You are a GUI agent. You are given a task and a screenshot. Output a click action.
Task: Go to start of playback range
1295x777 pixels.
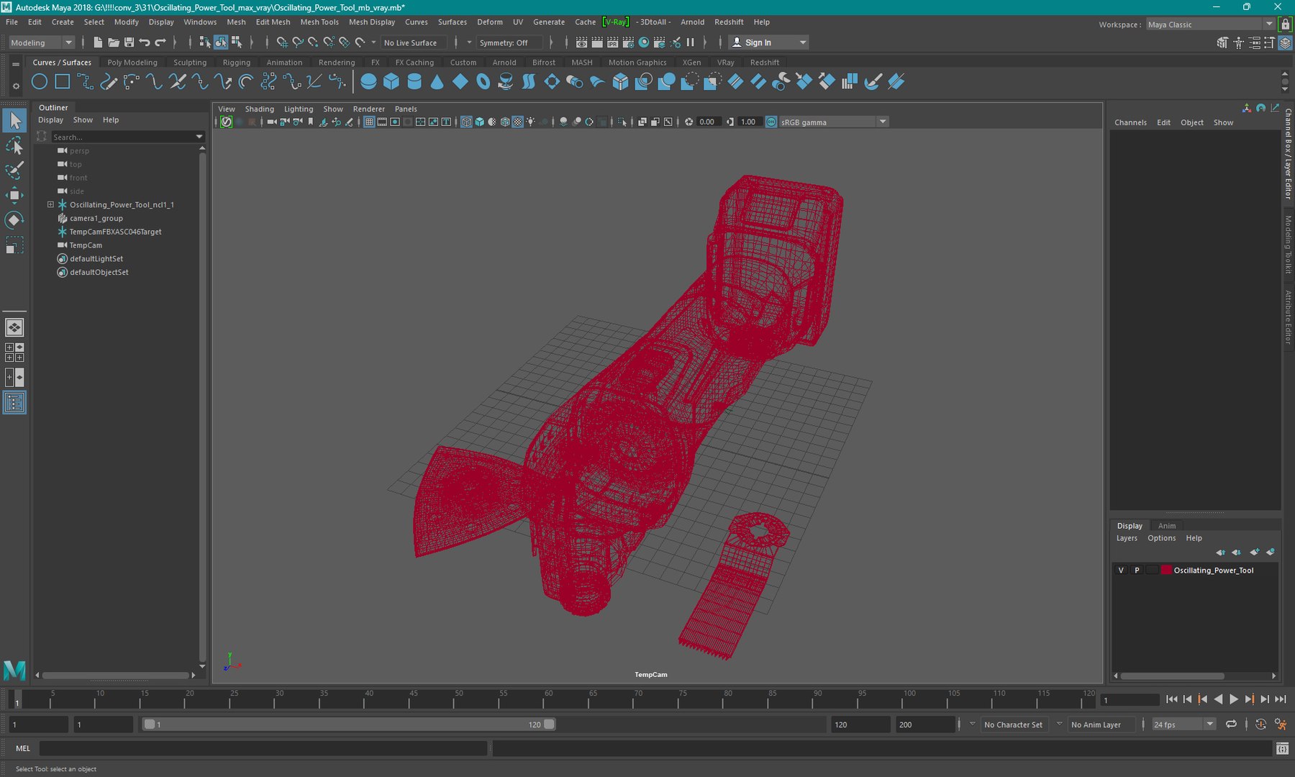click(x=1171, y=699)
